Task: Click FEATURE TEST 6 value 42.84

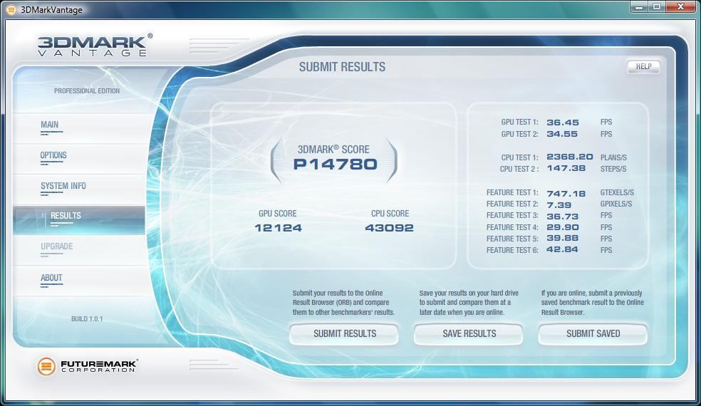Action: pyautogui.click(x=562, y=249)
